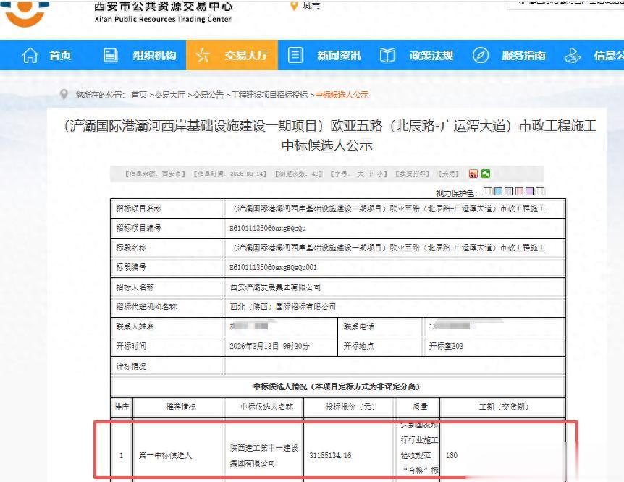Select the gray eye-protection color swatch

[509, 192]
